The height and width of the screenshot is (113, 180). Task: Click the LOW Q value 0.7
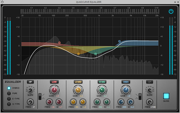pyautogui.click(x=61, y=107)
